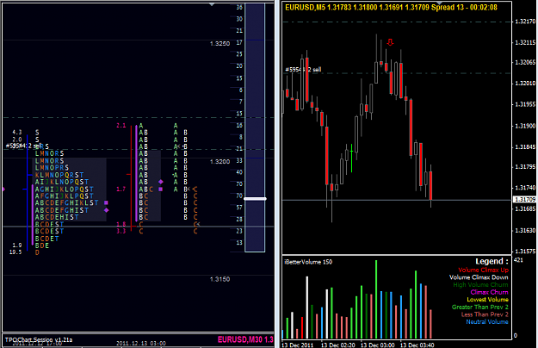The height and width of the screenshot is (348, 538).
Task: Click the 1.3150 price label on the TPO chart
Action: [x=220, y=279]
